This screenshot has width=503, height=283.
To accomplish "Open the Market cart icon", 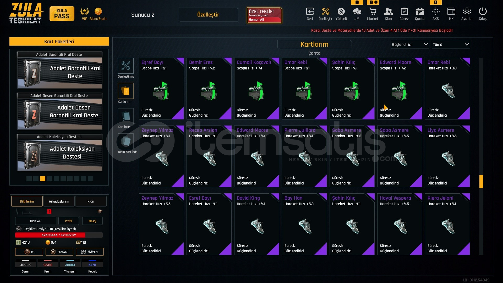I will pyautogui.click(x=373, y=12).
